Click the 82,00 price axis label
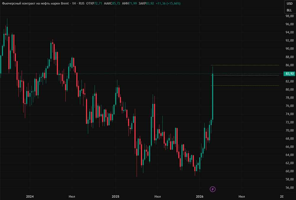The height and width of the screenshot is (200, 296). [x=289, y=81]
